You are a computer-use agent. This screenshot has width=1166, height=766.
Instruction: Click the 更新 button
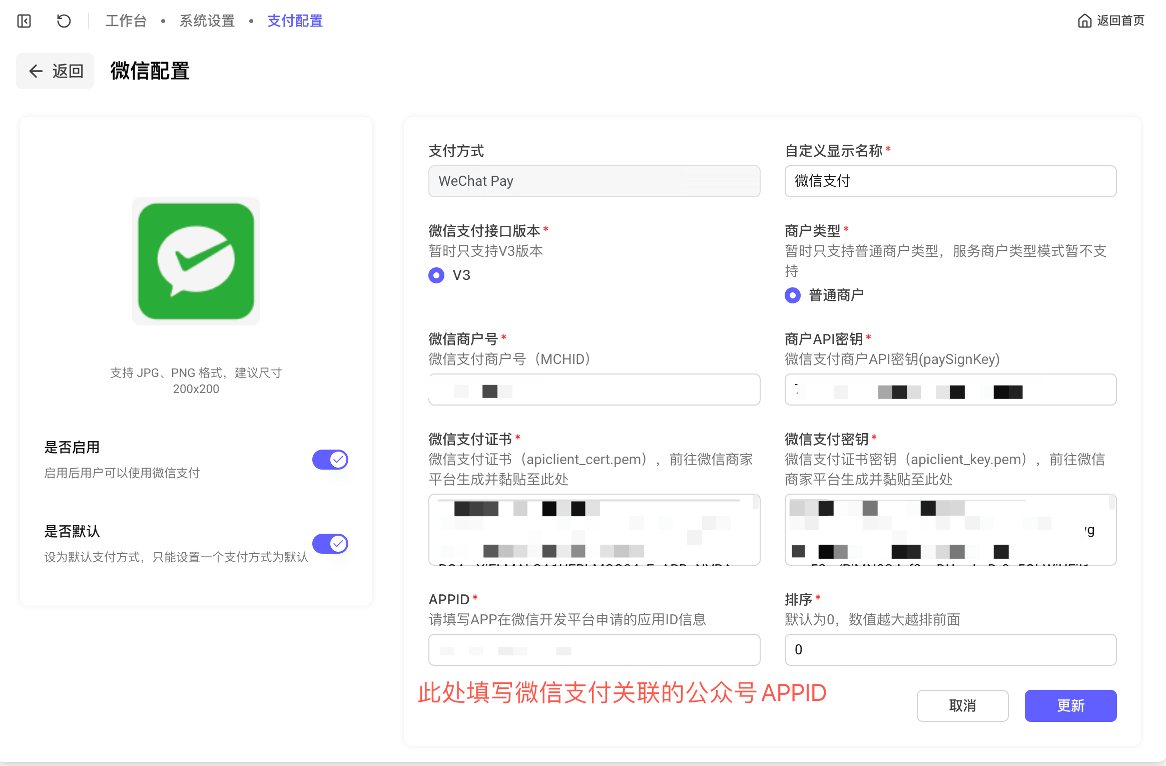pos(1070,706)
